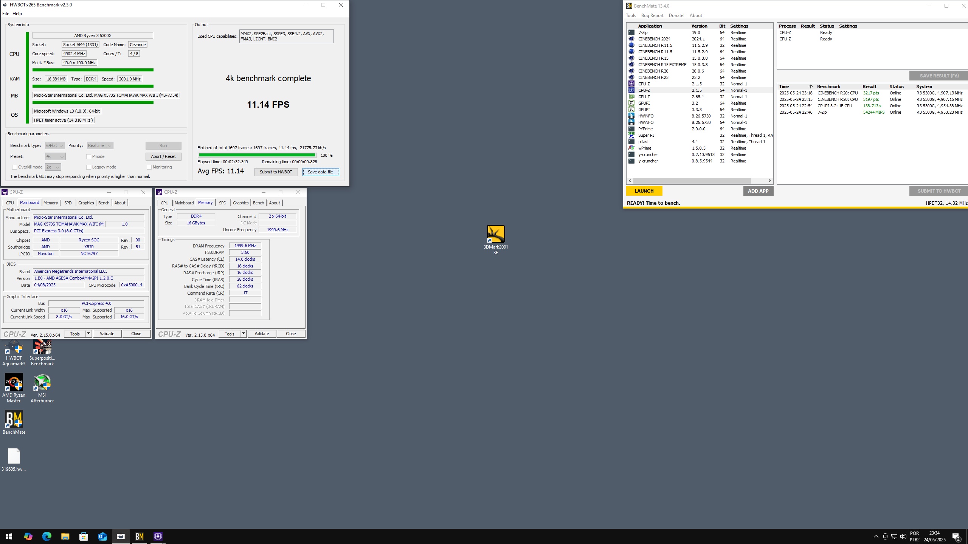Screen dimensions: 968x544
Task: Expand Tools arrow in Memory CPU-Z window
Action: 243,334
